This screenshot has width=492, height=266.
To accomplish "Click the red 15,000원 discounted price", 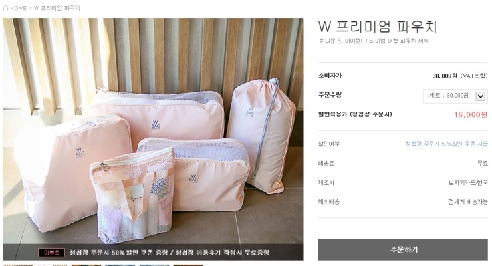I will [471, 115].
